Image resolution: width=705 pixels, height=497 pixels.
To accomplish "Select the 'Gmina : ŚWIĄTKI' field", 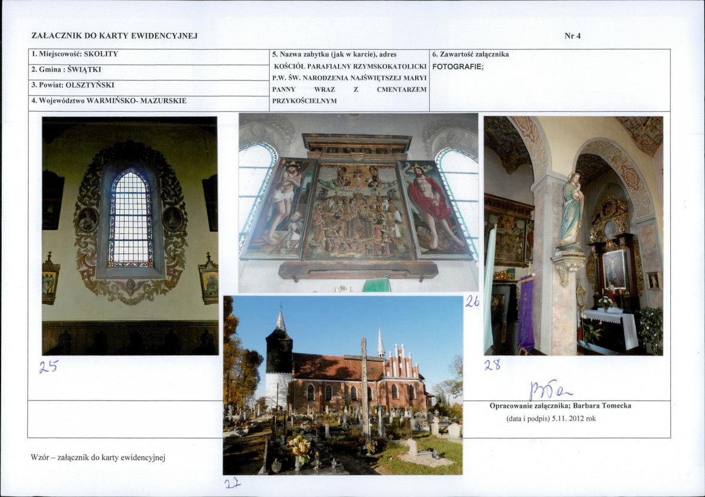I will pyautogui.click(x=148, y=73).
